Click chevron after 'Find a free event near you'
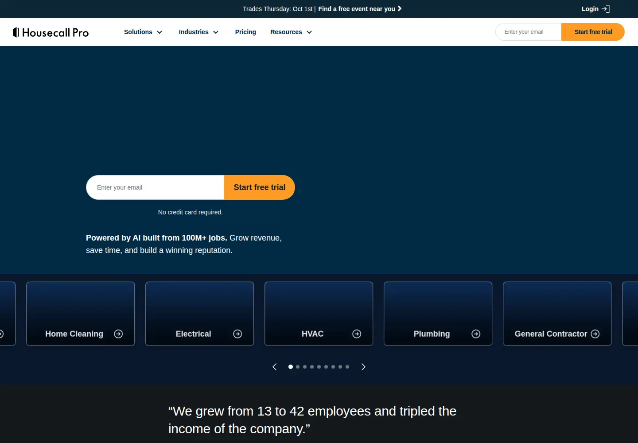This screenshot has width=638, height=443. point(400,8)
